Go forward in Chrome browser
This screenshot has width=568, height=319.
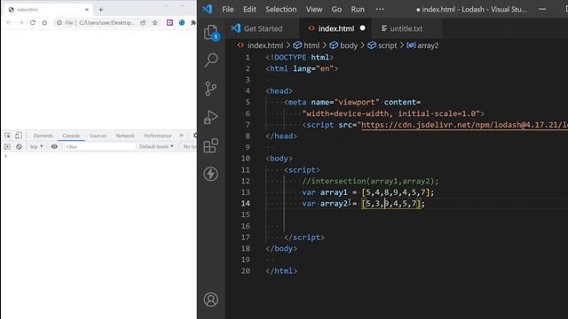point(20,22)
